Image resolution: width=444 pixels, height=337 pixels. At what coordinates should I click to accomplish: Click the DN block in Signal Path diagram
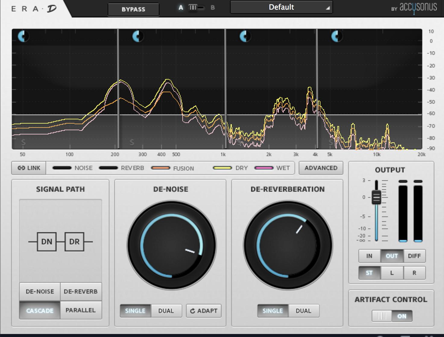pyautogui.click(x=46, y=241)
